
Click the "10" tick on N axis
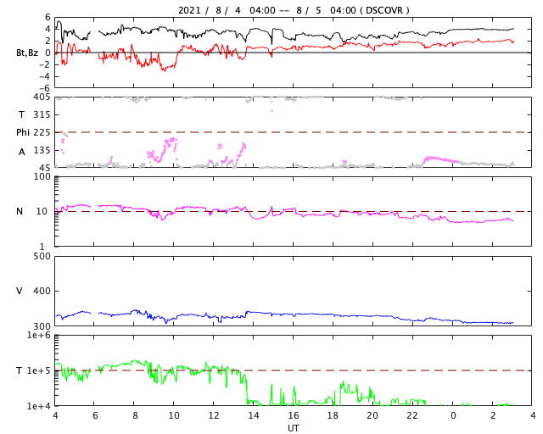42,211
